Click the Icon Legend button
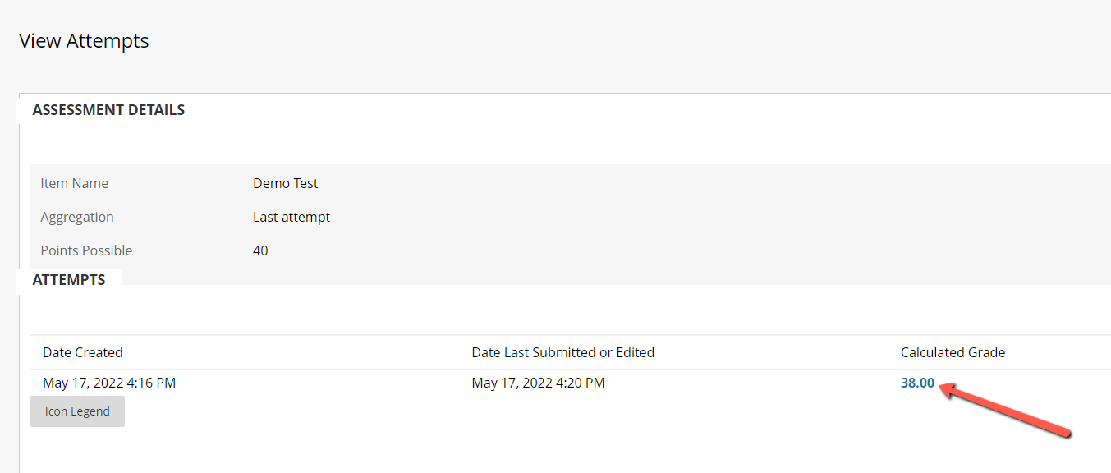 point(77,411)
